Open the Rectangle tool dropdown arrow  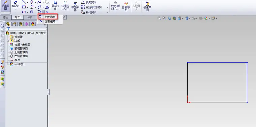pyautogui.click(x=27, y=7)
